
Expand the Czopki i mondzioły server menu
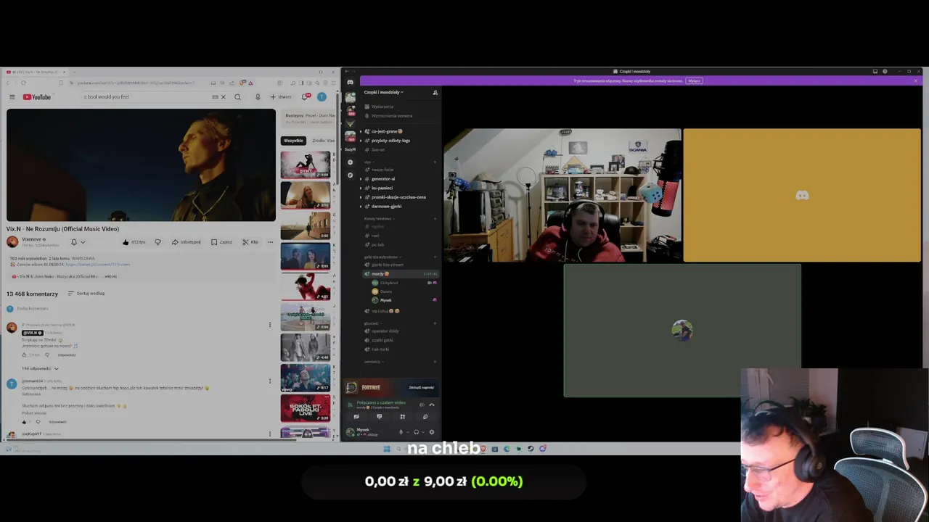pos(383,92)
